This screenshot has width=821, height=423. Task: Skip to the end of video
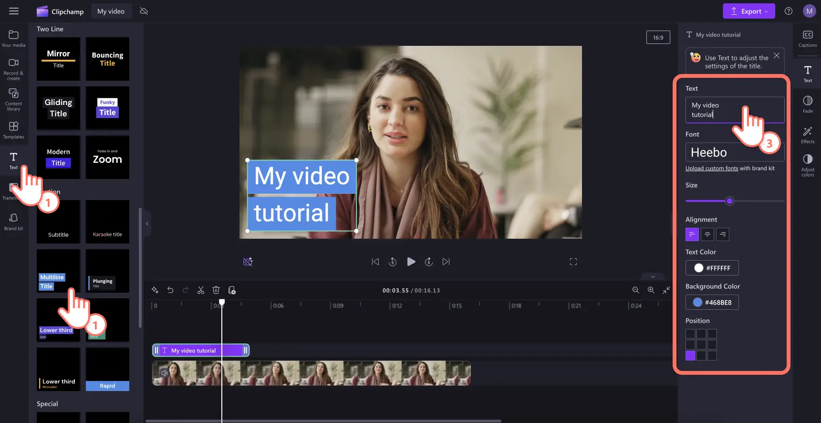446,262
